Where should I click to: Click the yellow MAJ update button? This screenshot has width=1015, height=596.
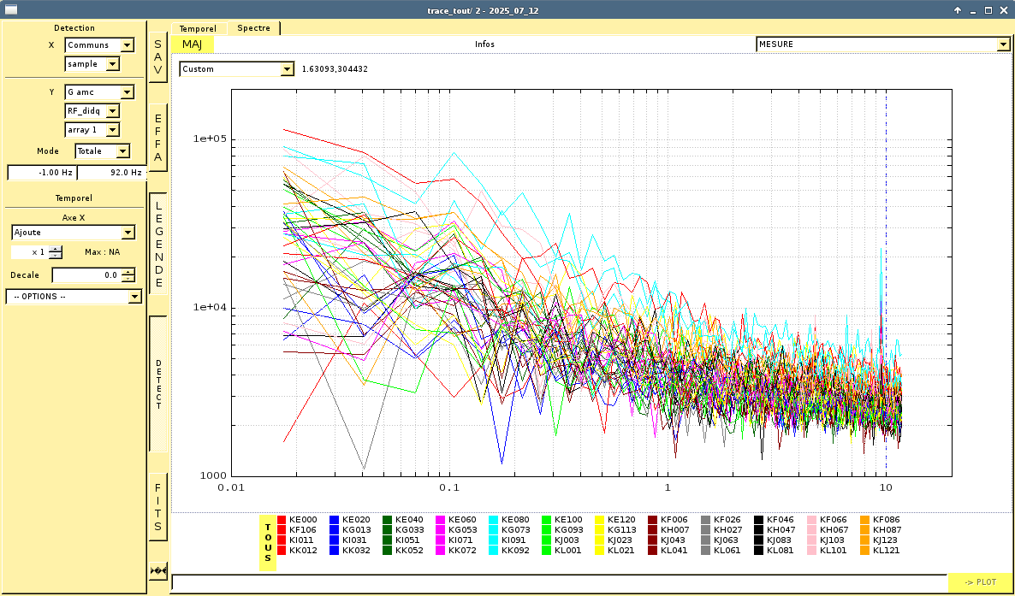click(x=192, y=44)
